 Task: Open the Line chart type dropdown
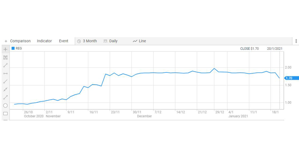click(x=139, y=41)
